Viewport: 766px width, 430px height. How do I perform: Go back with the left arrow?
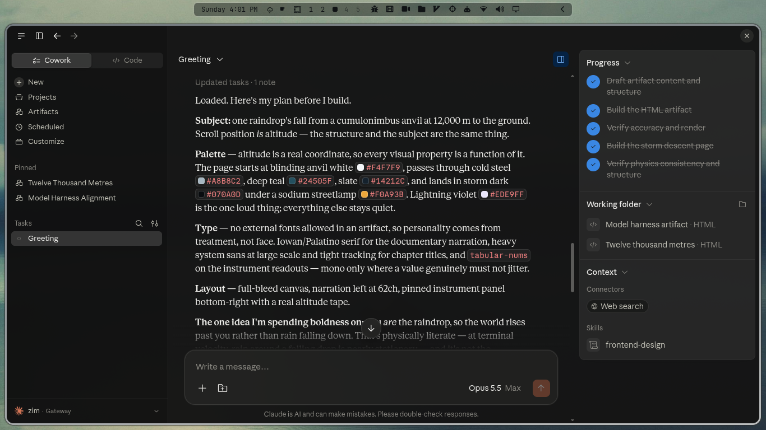(x=57, y=36)
